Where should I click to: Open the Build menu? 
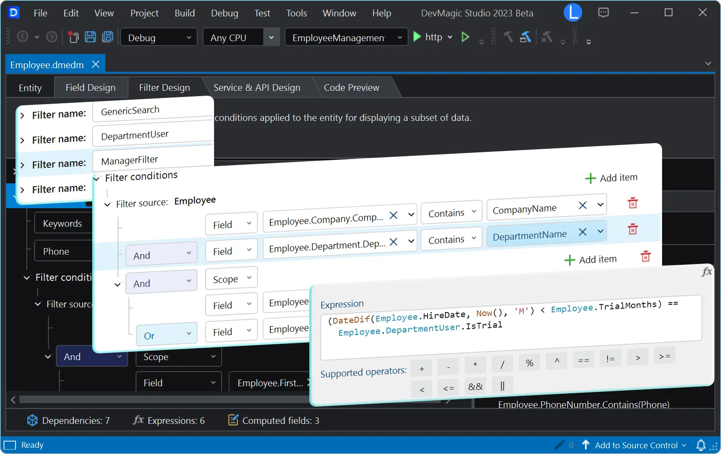pyautogui.click(x=185, y=13)
